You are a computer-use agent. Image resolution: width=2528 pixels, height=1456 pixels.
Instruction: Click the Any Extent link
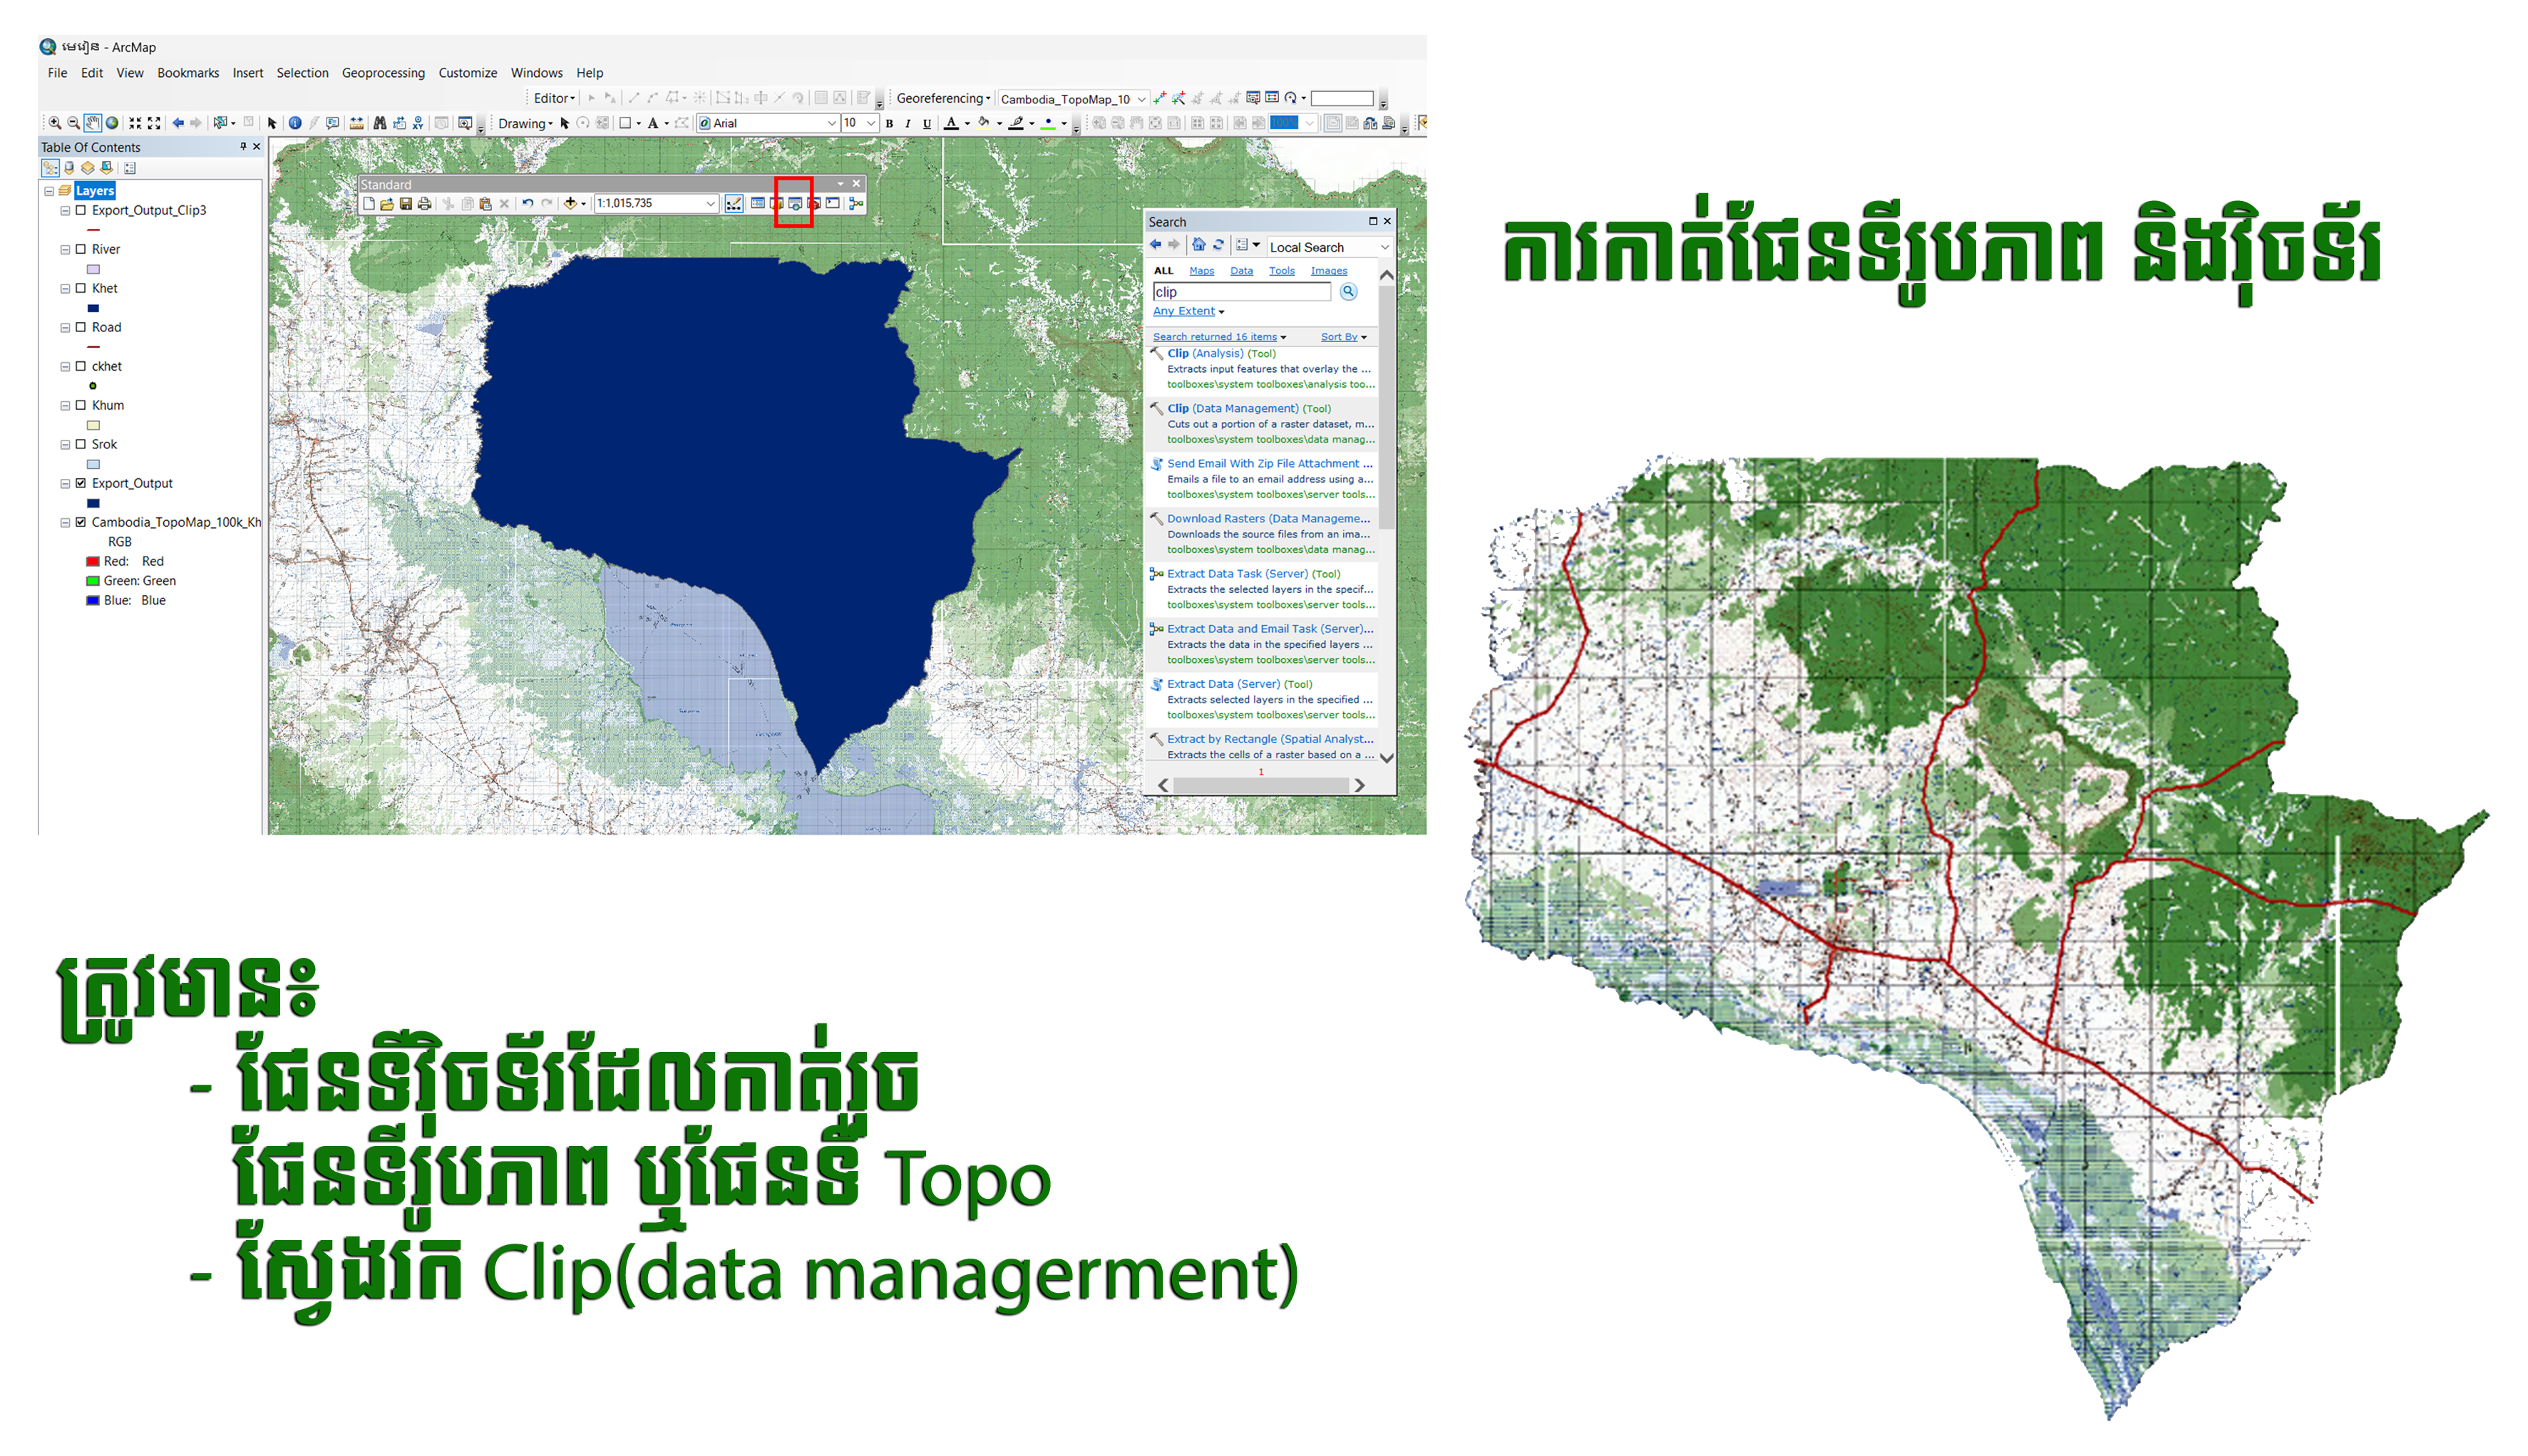[x=1184, y=311]
